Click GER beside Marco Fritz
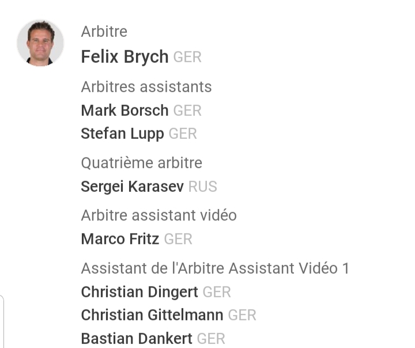This screenshot has height=348, width=415. pos(178,239)
